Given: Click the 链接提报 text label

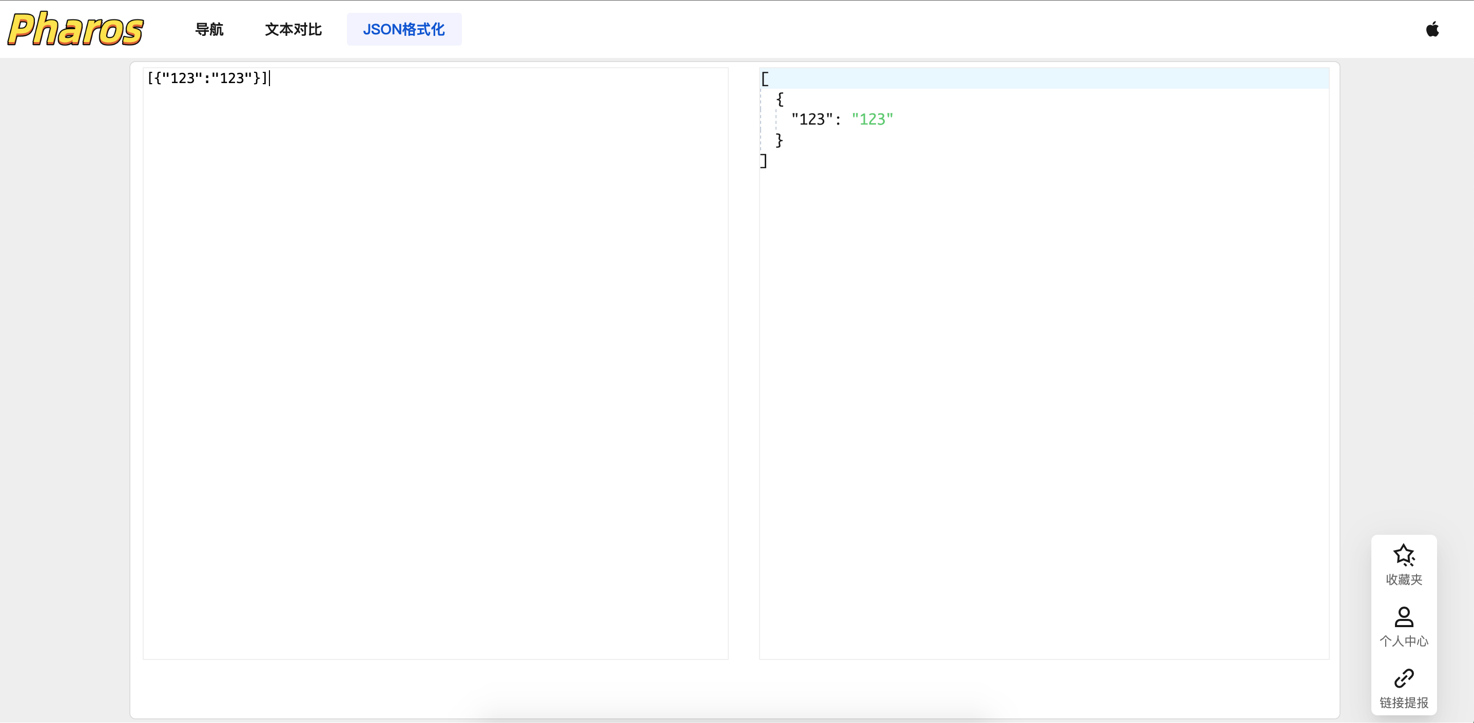Looking at the screenshot, I should 1404,703.
